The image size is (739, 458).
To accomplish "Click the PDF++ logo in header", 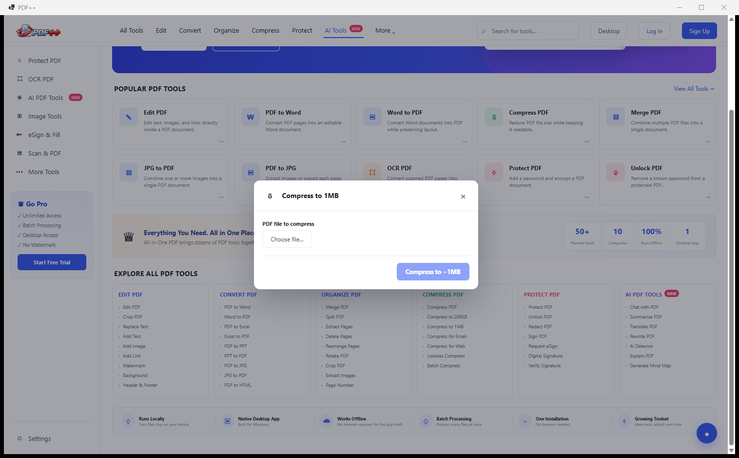I will click(39, 31).
